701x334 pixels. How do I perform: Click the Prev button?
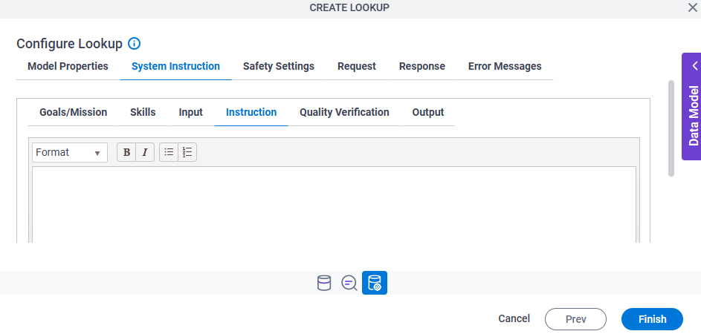point(576,319)
